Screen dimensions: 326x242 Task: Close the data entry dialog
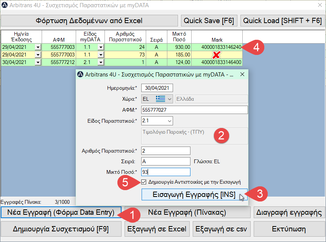242,75
